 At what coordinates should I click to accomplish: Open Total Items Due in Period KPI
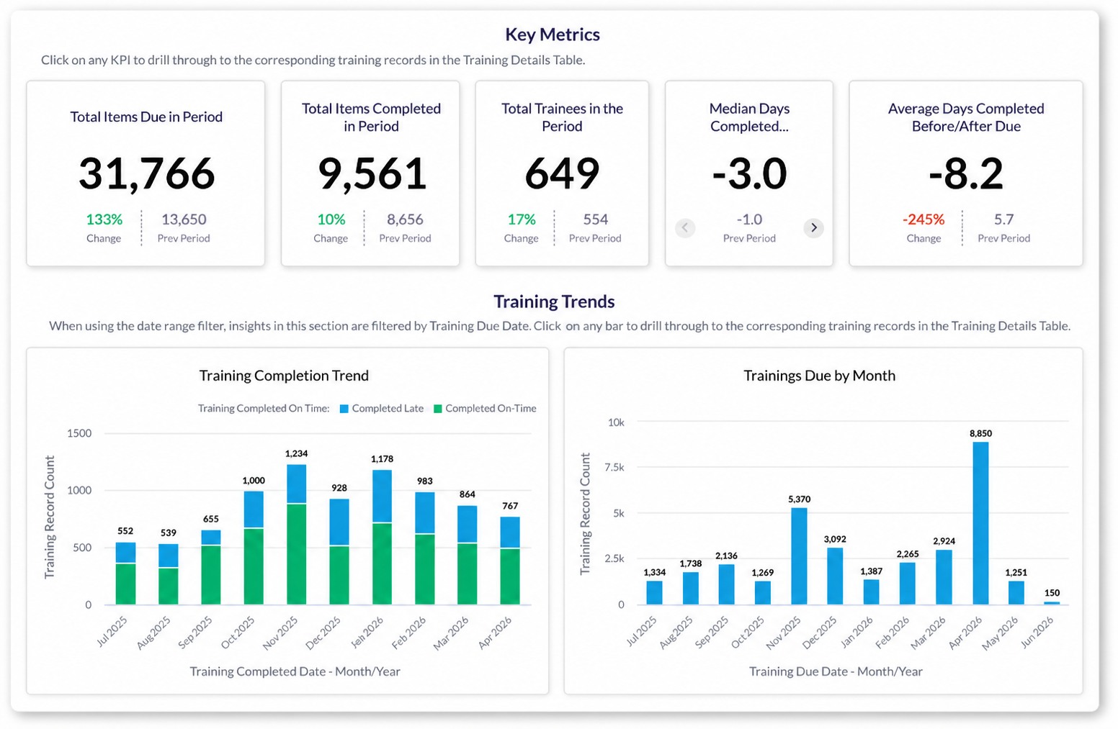[x=146, y=173]
